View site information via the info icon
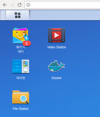 (x=28, y=5)
